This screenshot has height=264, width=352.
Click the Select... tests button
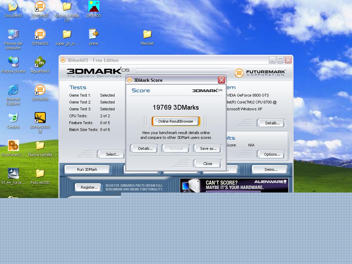click(112, 154)
